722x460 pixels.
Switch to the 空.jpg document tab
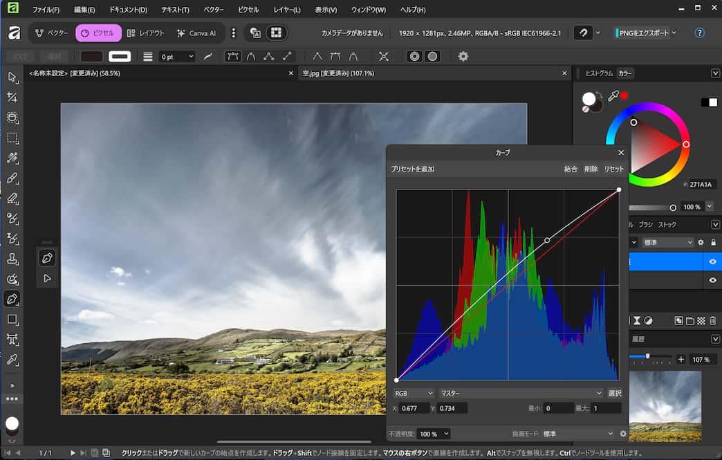click(338, 73)
